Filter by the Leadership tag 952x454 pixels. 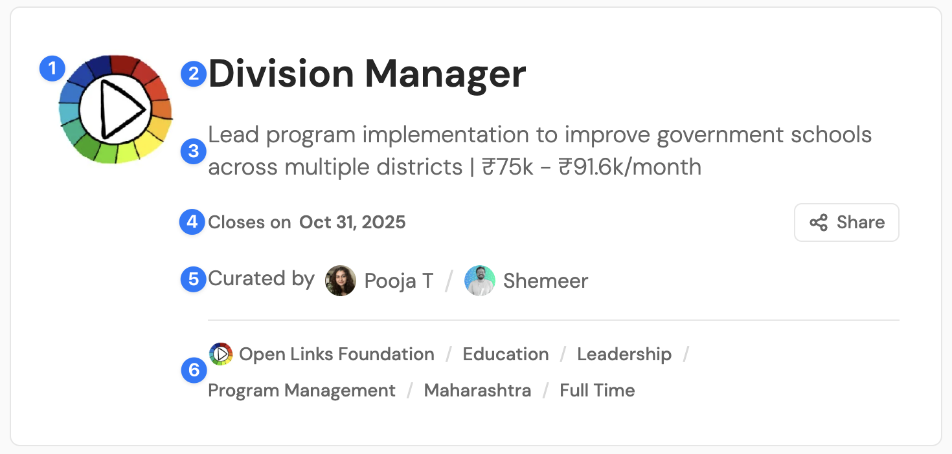(624, 354)
